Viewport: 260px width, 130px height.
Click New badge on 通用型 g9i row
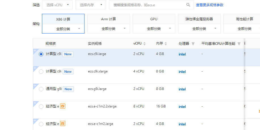coord(68,89)
